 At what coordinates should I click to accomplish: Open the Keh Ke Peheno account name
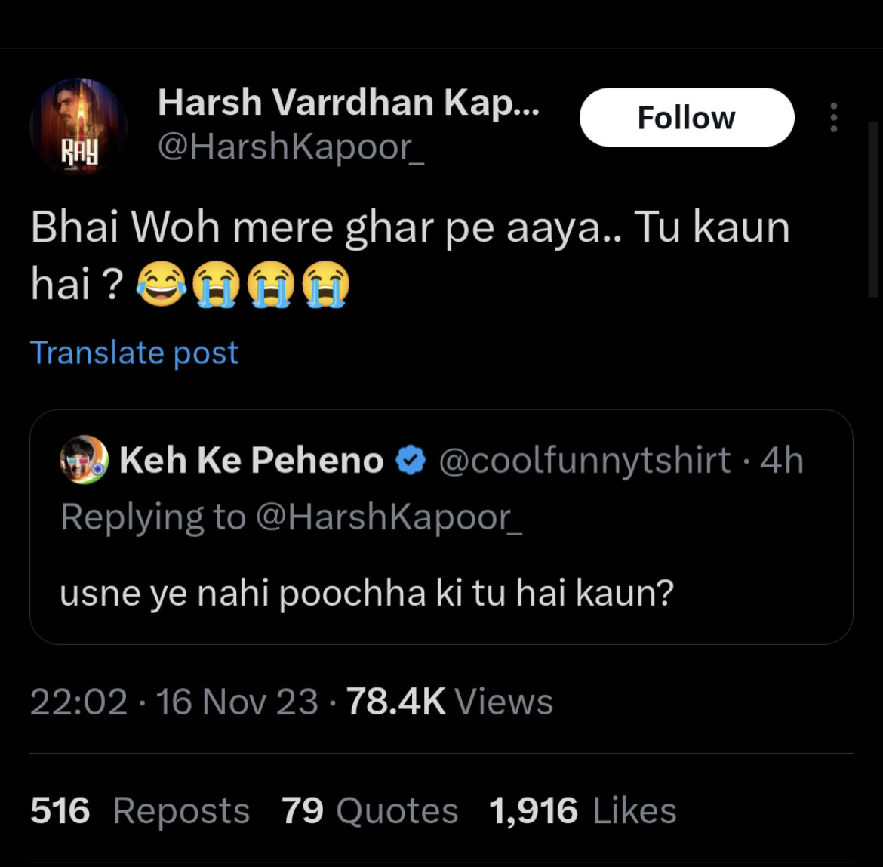point(251,460)
